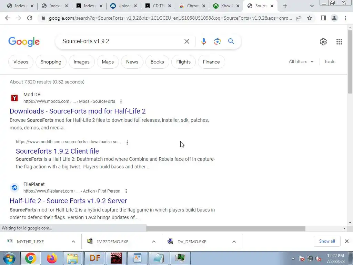Close the Source browser tab

[272, 6]
